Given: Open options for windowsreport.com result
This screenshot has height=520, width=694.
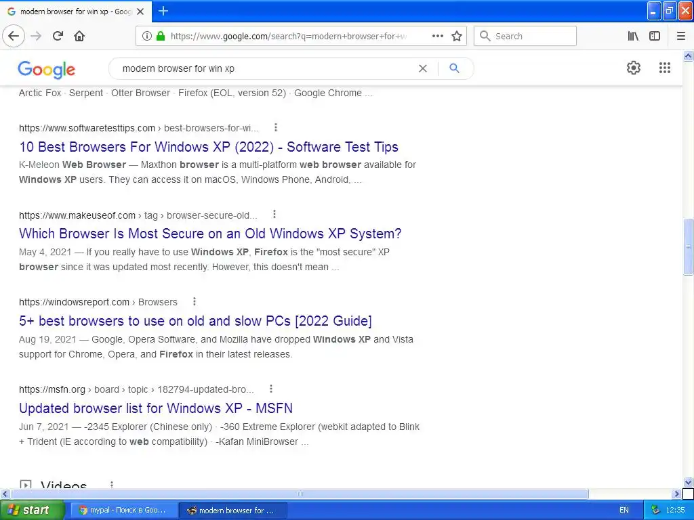Looking at the screenshot, I should pos(195,301).
